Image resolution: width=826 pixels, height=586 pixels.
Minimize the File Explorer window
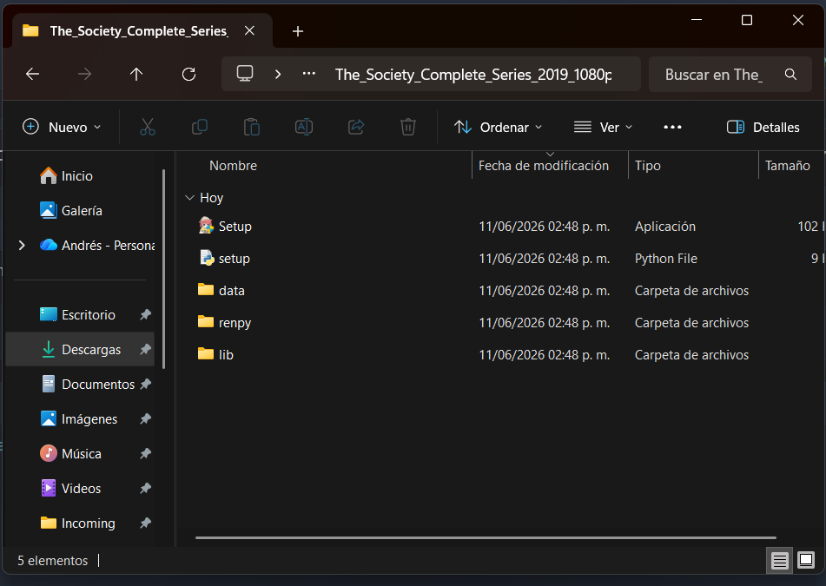pos(697,20)
